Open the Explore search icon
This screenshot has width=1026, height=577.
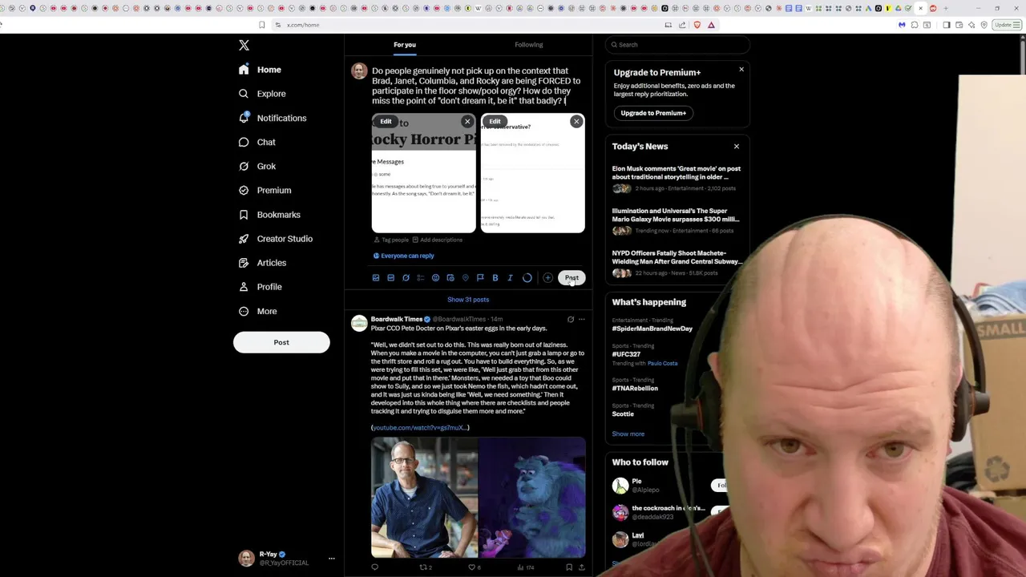244,94
